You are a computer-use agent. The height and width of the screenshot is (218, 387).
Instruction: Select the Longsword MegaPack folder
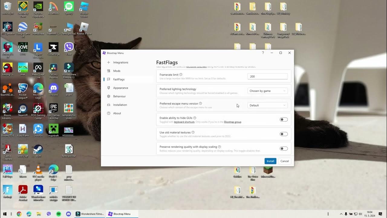click(283, 30)
